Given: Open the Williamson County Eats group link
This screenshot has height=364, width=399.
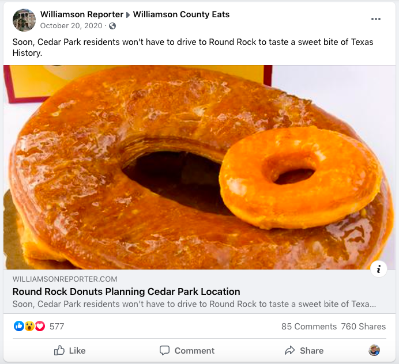Looking at the screenshot, I should coord(181,14).
